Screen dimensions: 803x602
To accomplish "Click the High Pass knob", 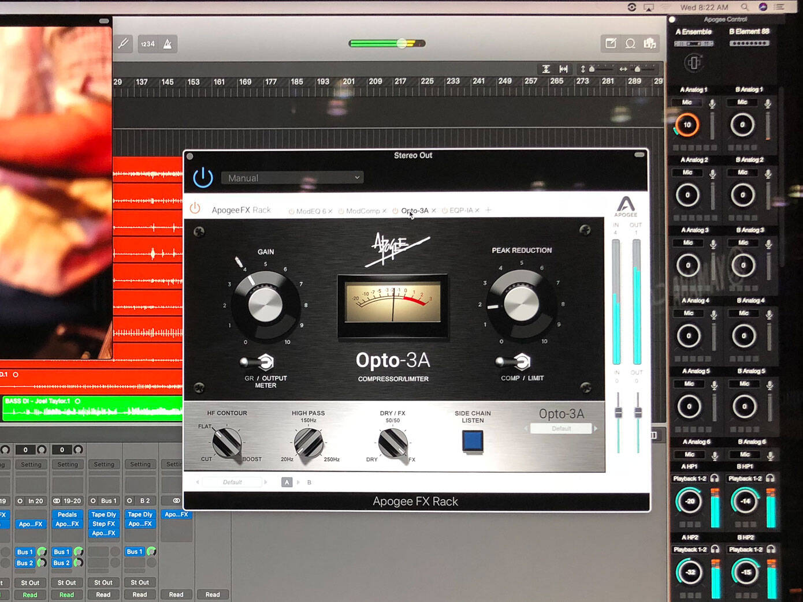I will [x=308, y=443].
